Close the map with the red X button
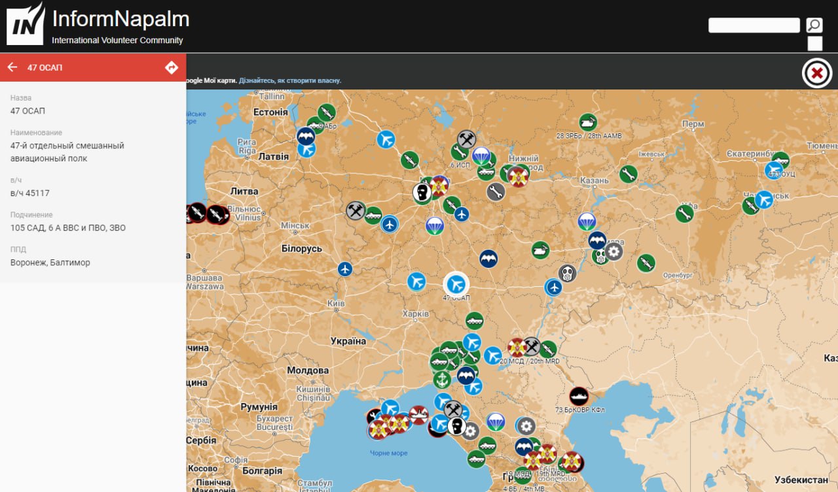838x492 pixels. click(816, 73)
